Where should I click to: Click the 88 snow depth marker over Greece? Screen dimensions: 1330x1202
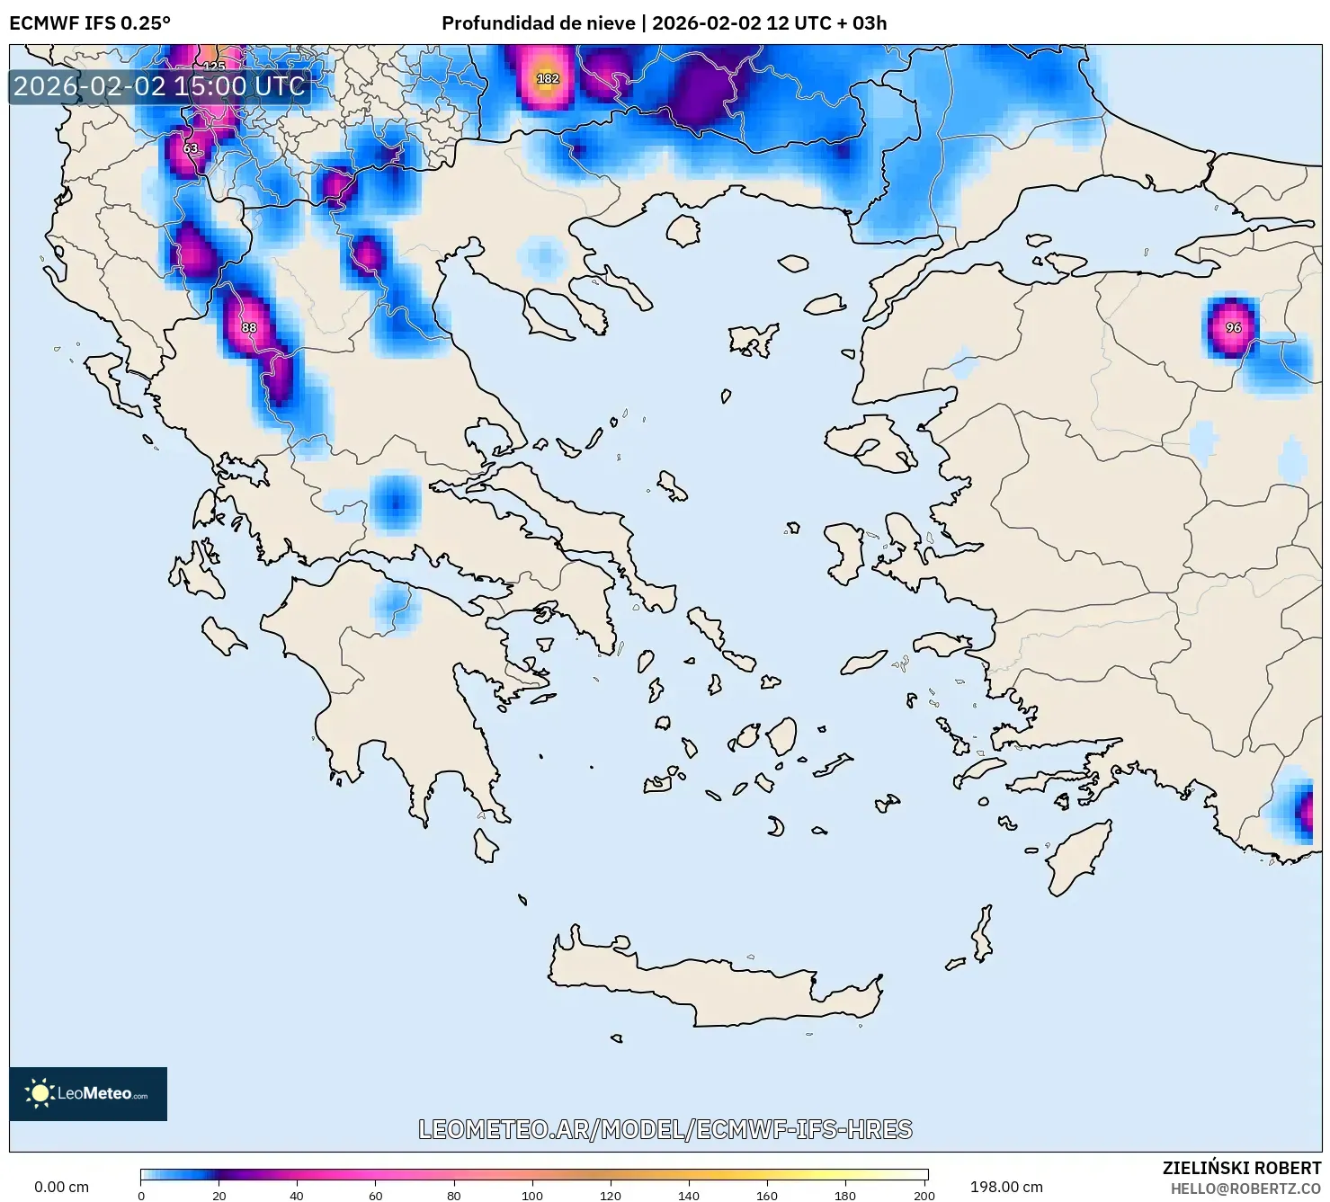coord(250,328)
